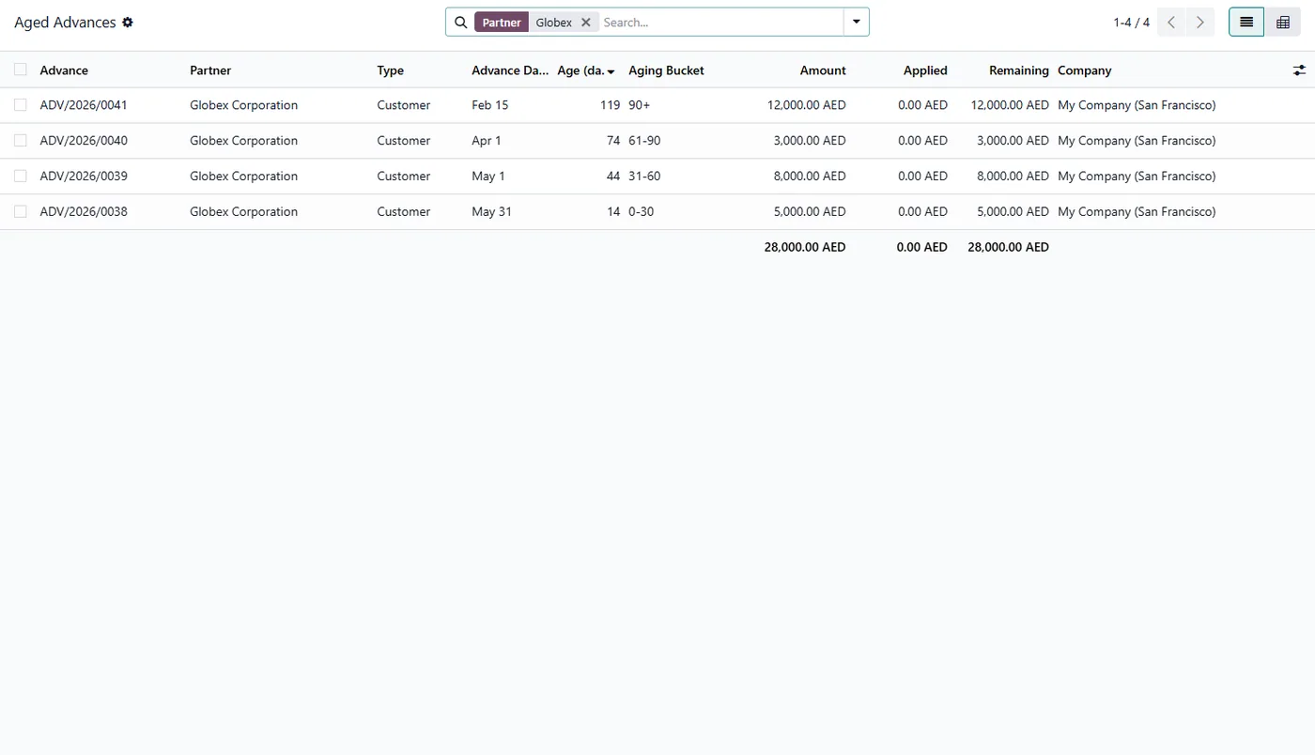
Task: Click the 8,000.00 AED remaining cell
Action: tap(1013, 176)
